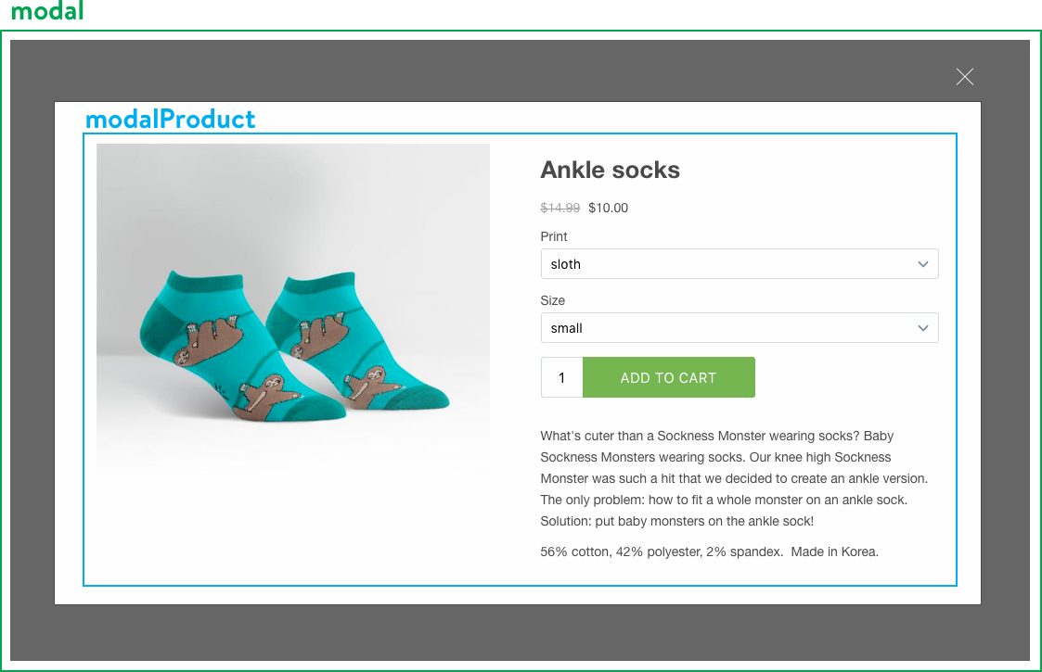Click the Size field label
This screenshot has height=672, width=1042.
click(552, 300)
